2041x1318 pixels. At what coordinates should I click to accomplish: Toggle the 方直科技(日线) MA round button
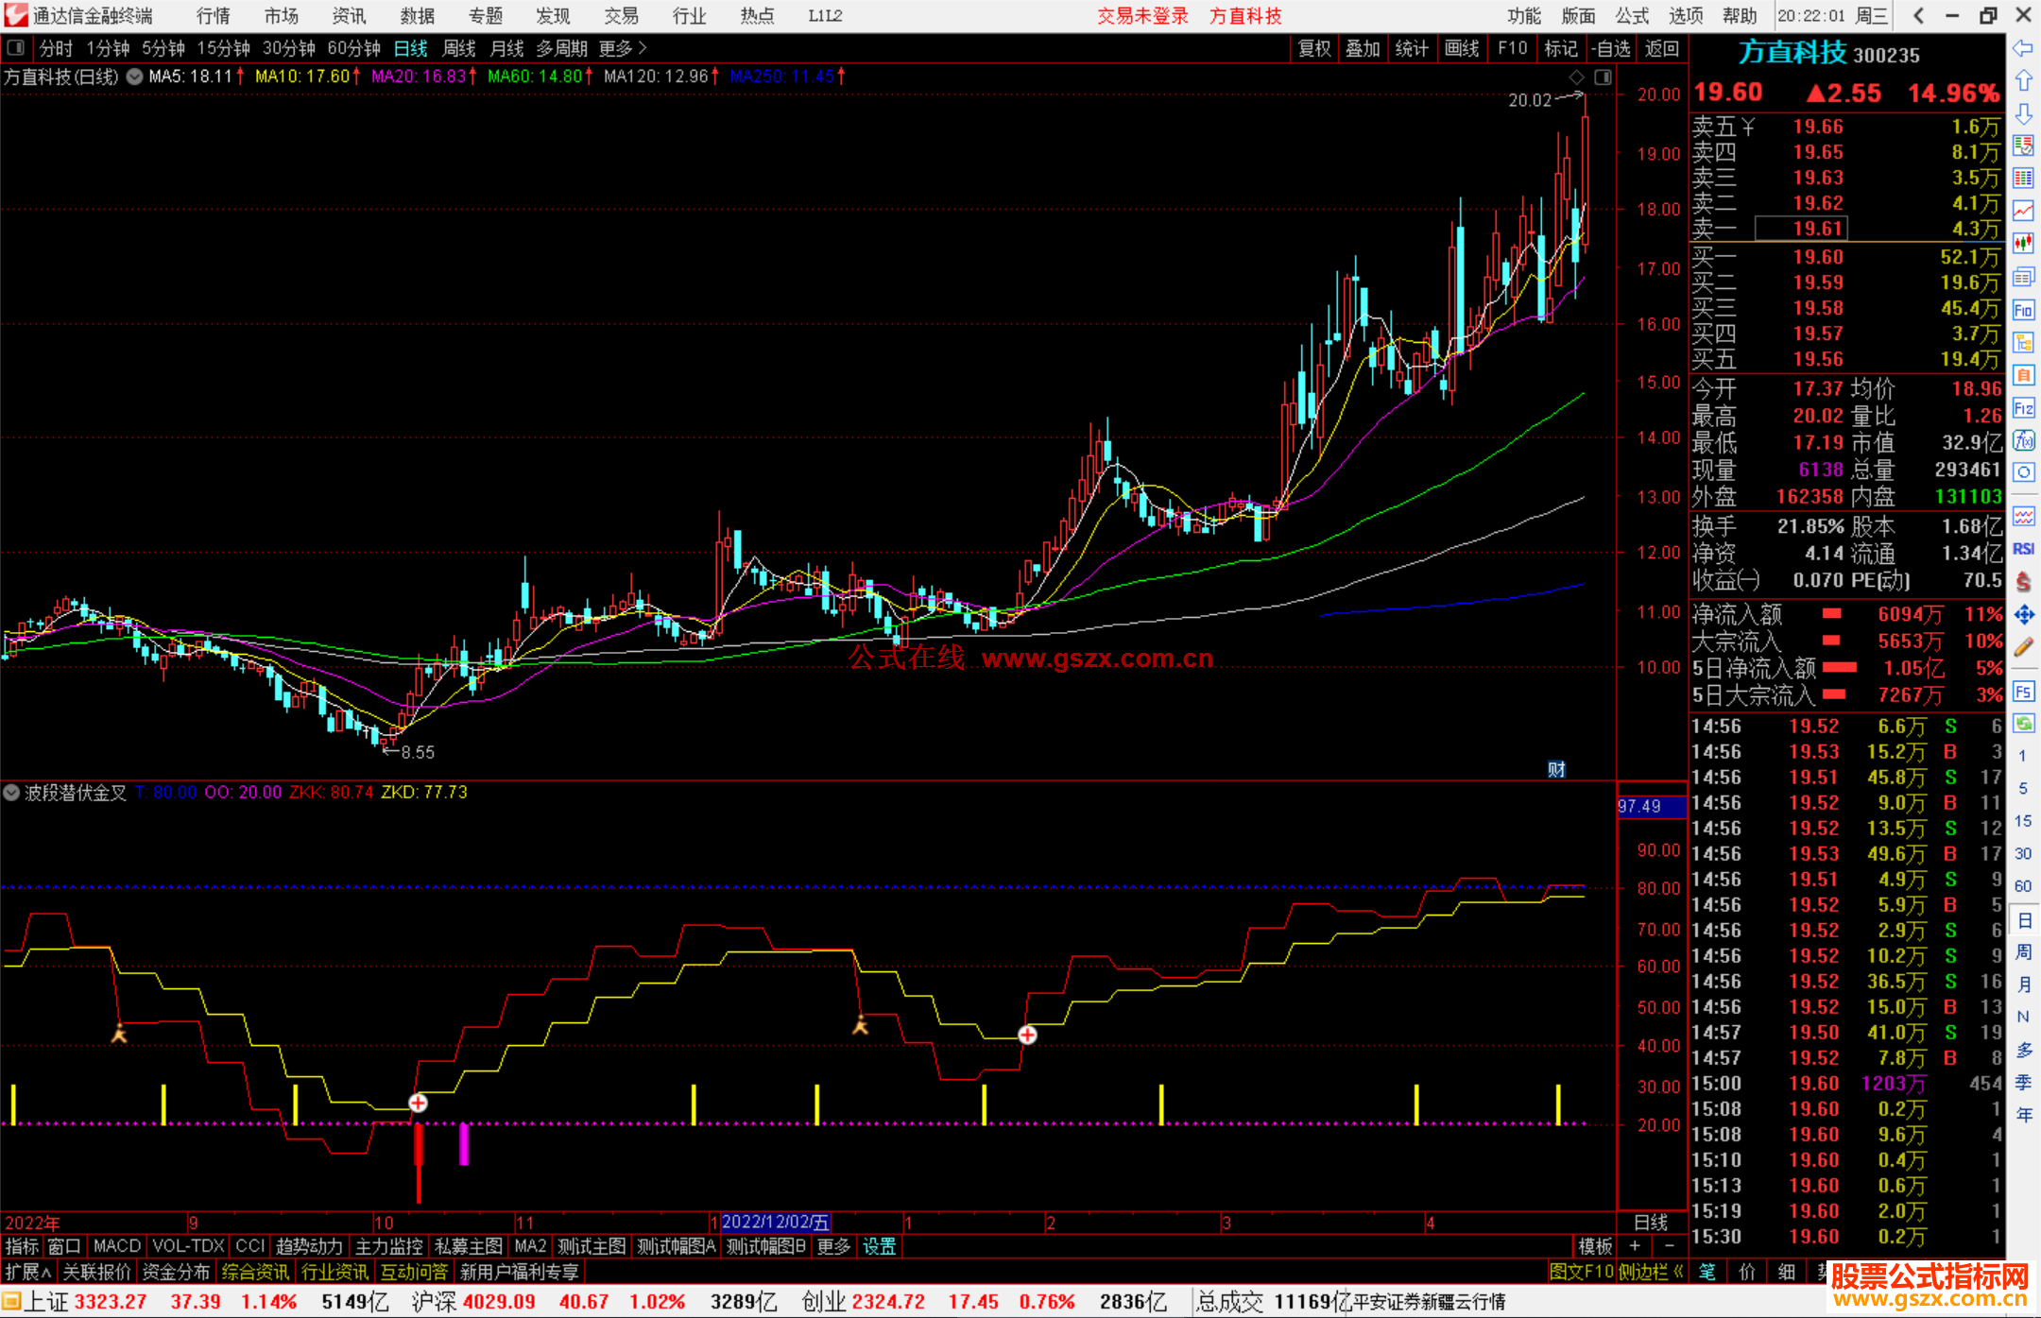point(135,77)
